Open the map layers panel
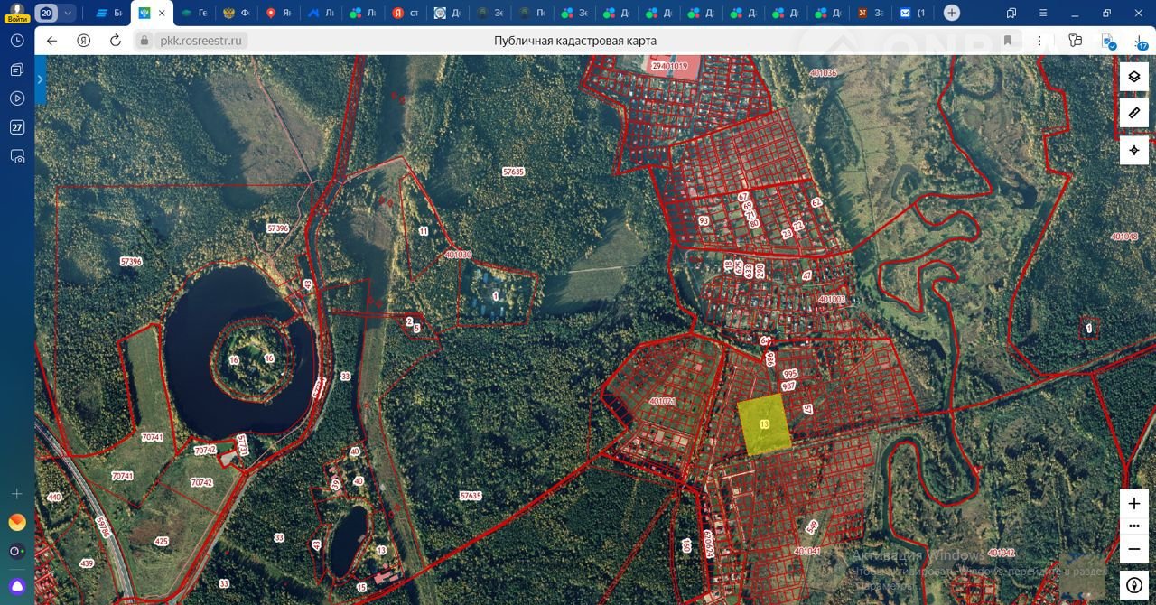The height and width of the screenshot is (605, 1156). point(1134,77)
